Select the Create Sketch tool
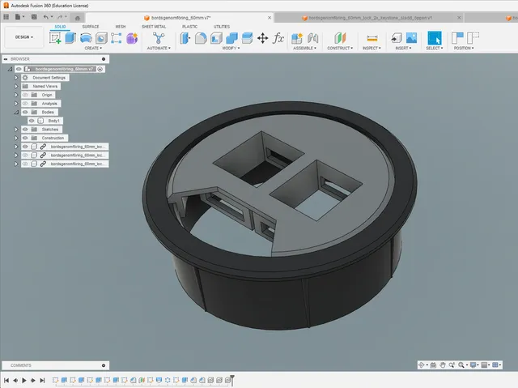The height and width of the screenshot is (388, 518). [55, 38]
